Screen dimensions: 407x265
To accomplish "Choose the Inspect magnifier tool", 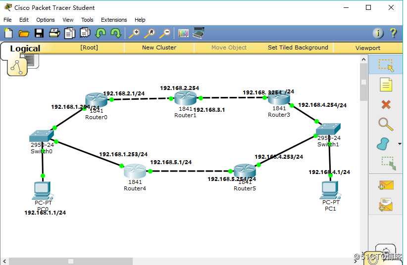I will pos(386,124).
